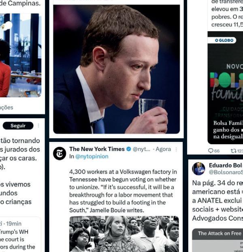Image resolution: width=243 pixels, height=252 pixels.
Task: Open more options menu beside Seguir button
Action: 38,126
